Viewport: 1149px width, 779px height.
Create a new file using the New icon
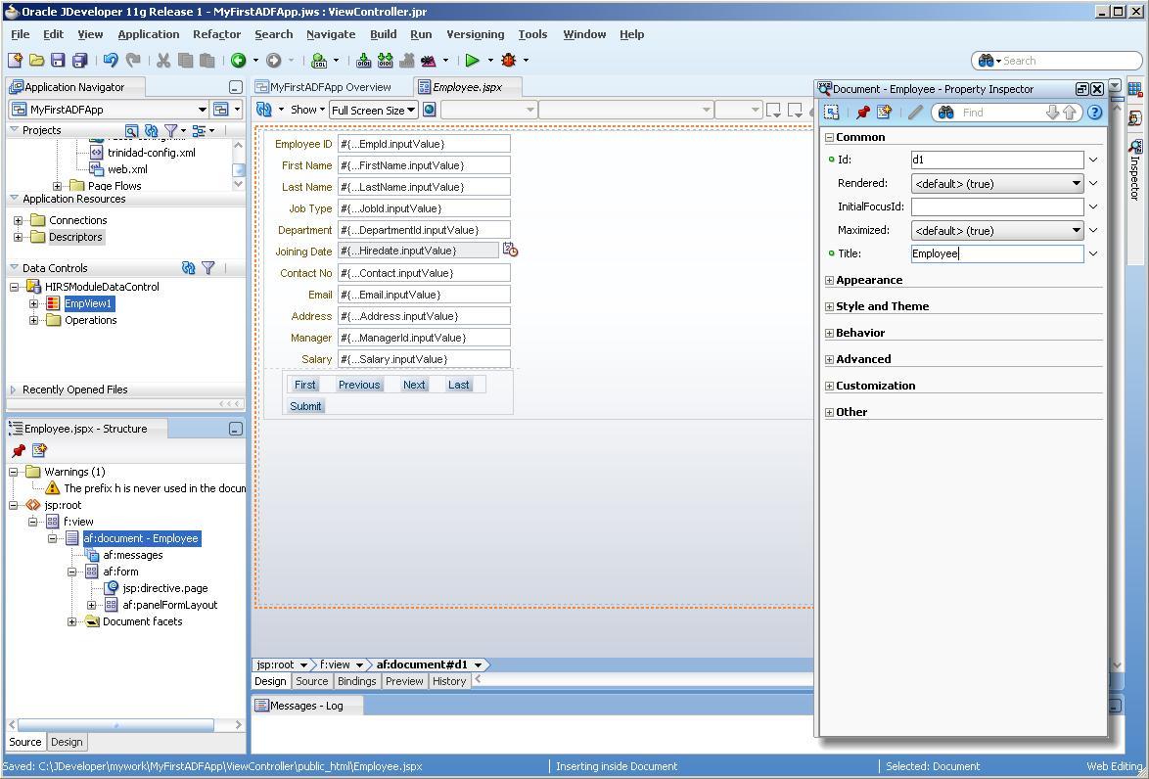point(14,60)
